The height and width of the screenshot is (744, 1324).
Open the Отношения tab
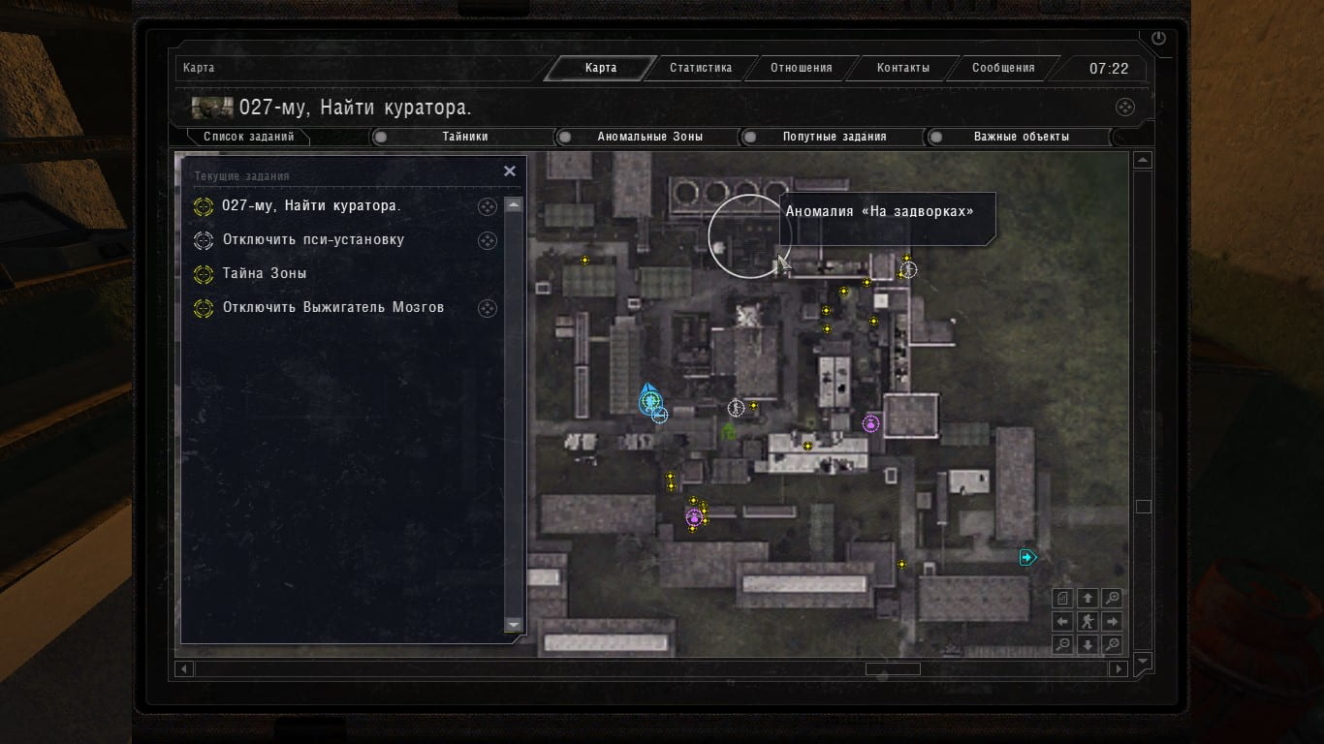point(802,68)
